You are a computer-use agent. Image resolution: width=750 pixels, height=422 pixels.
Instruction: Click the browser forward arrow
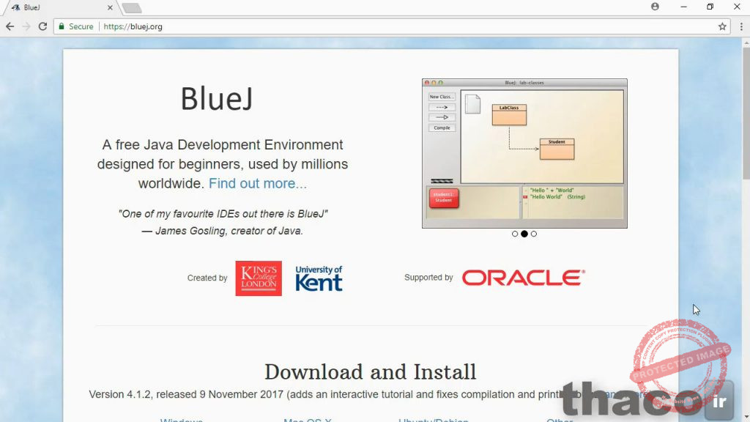tap(26, 26)
